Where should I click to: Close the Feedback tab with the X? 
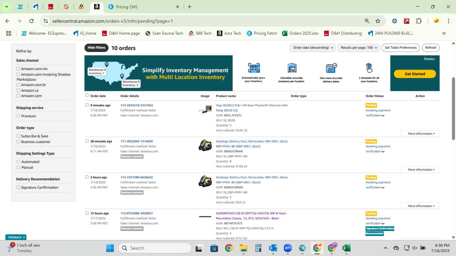point(24,237)
